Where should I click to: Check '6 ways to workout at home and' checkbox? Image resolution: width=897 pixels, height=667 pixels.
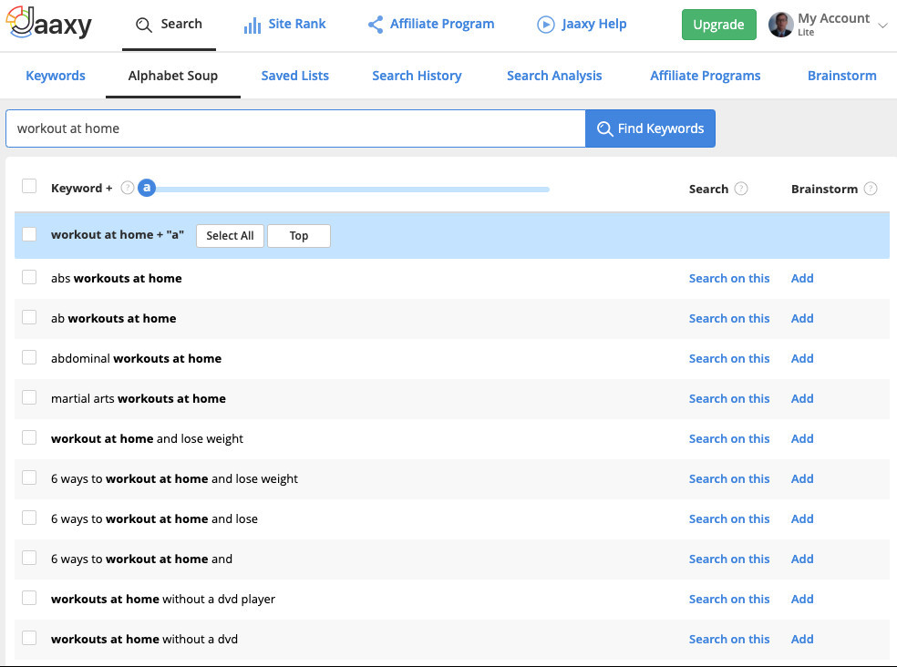click(29, 557)
